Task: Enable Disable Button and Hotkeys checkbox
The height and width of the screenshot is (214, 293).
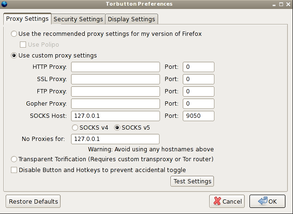Action: coord(14,170)
